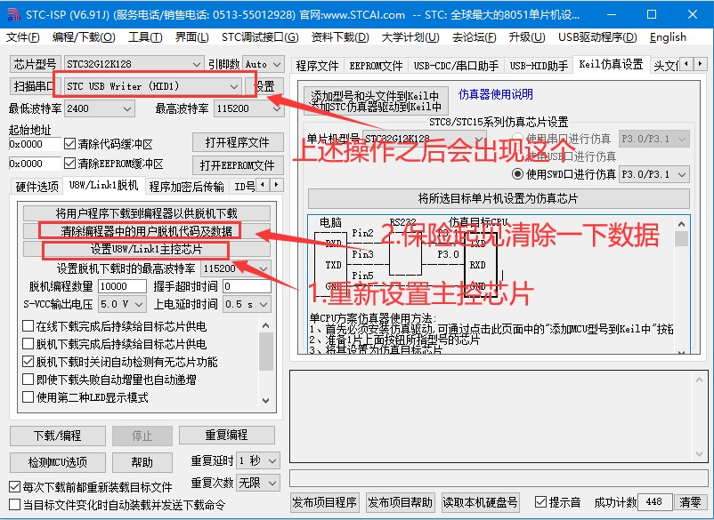Open the USB驱动程序(D) menu

click(x=598, y=37)
